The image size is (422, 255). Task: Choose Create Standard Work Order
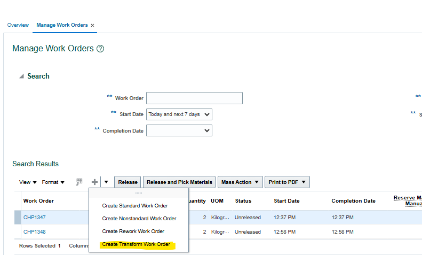coord(135,206)
